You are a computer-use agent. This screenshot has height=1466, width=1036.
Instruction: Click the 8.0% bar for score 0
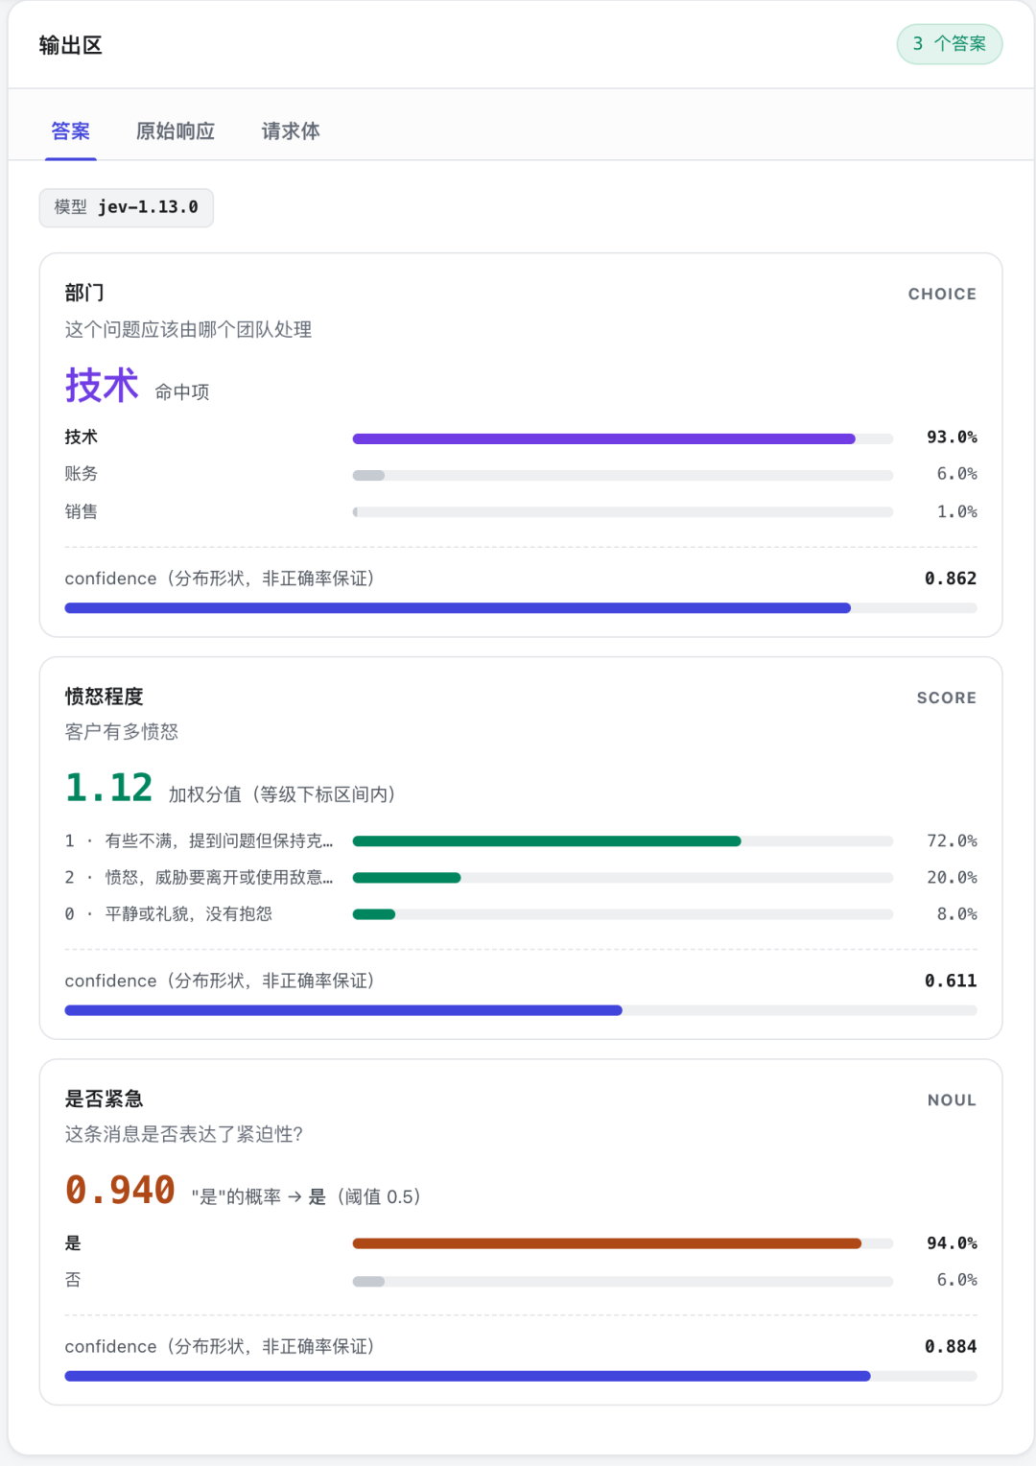pos(623,914)
